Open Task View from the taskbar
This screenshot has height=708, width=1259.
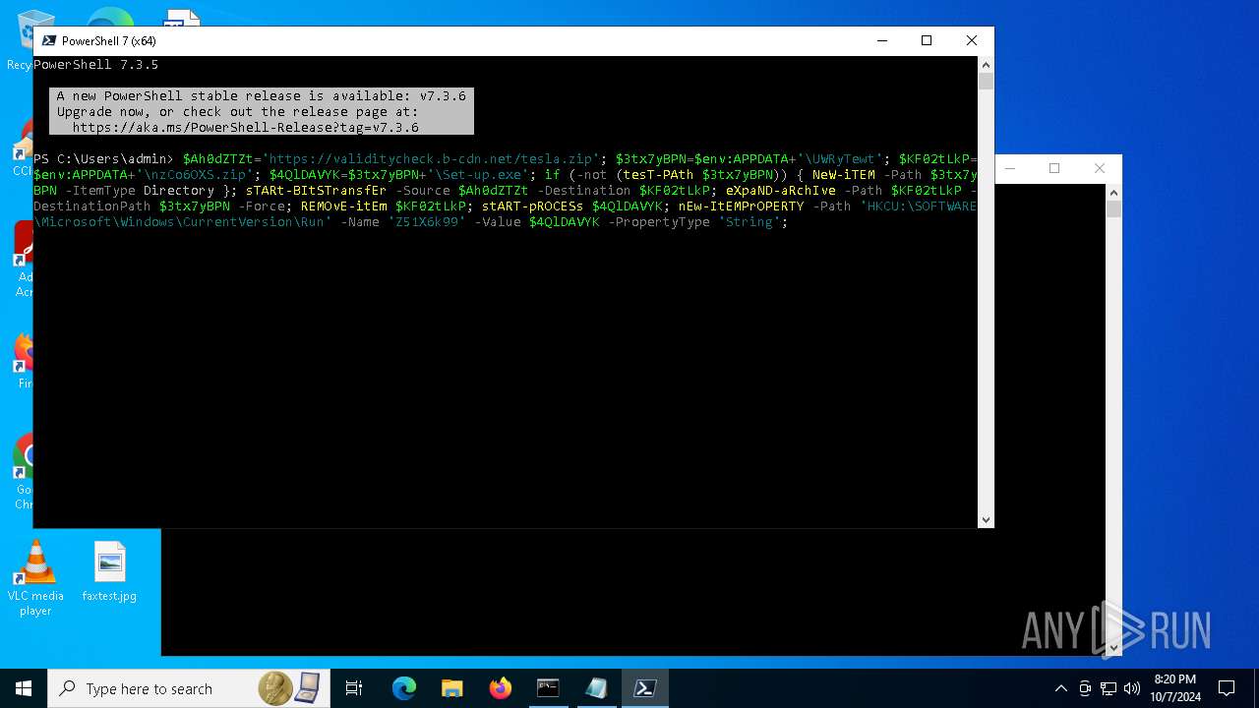354,688
